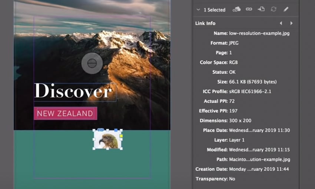Click the Actual PPI value 72

click(232, 101)
